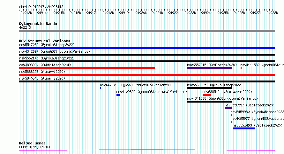
Task: Click the small red nsv4111532 variant marker
Action: click(241, 68)
